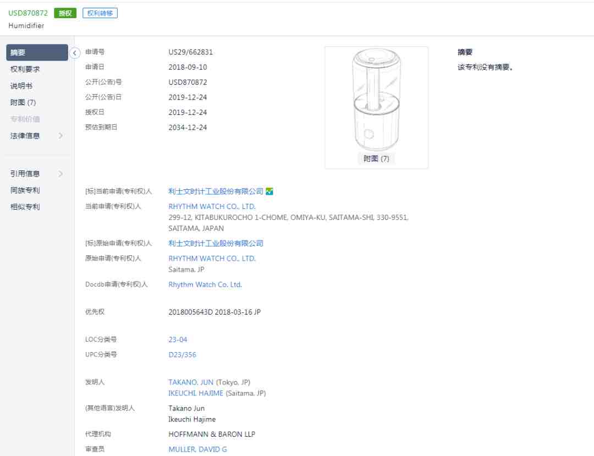Open the 同族专利 sidebar item
Viewport: 594px width, 456px height.
(x=25, y=190)
